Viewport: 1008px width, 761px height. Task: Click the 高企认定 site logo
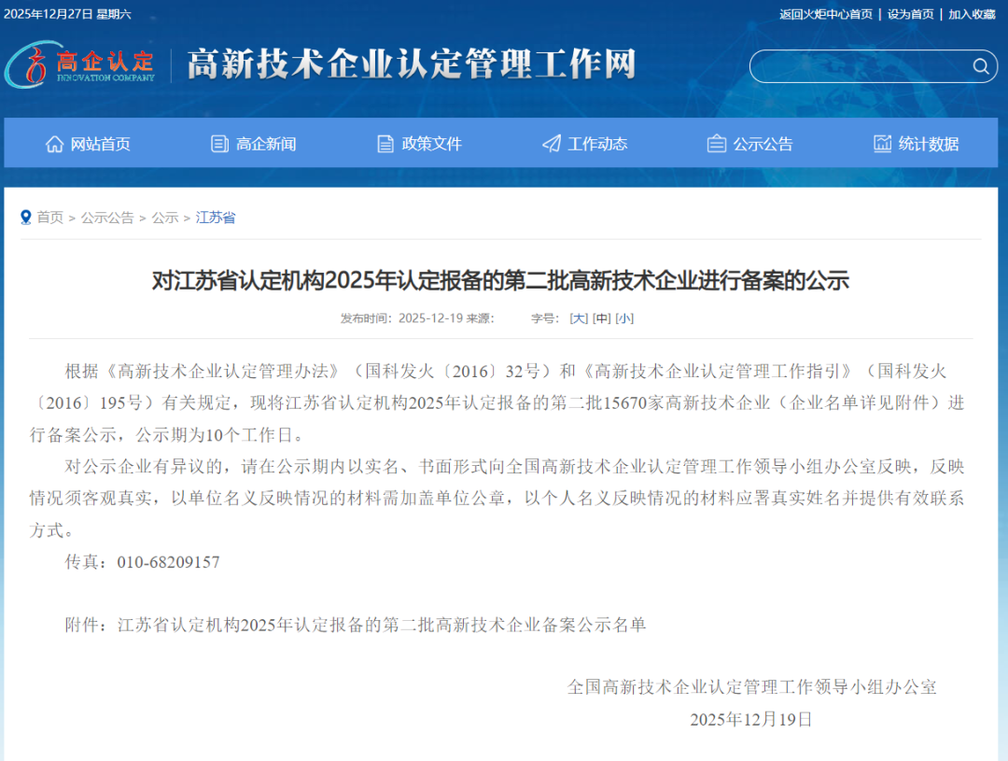click(x=80, y=64)
